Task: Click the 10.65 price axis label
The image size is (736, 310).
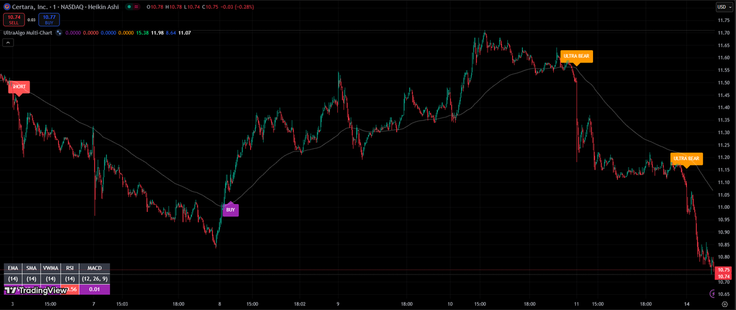Action: tap(723, 294)
